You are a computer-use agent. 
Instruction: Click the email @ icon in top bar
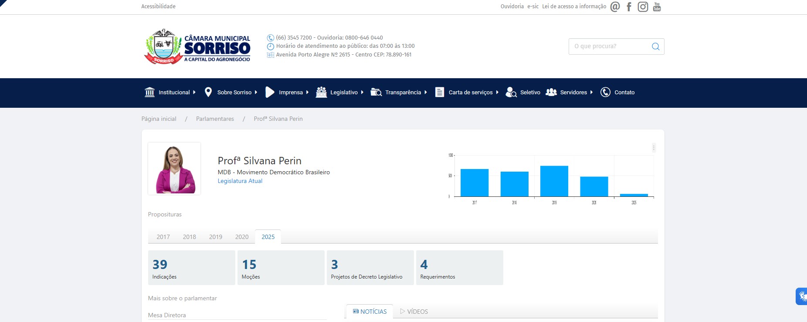pos(615,7)
